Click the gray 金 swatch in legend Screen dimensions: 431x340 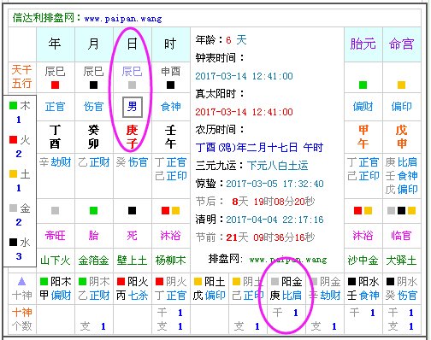point(13,208)
